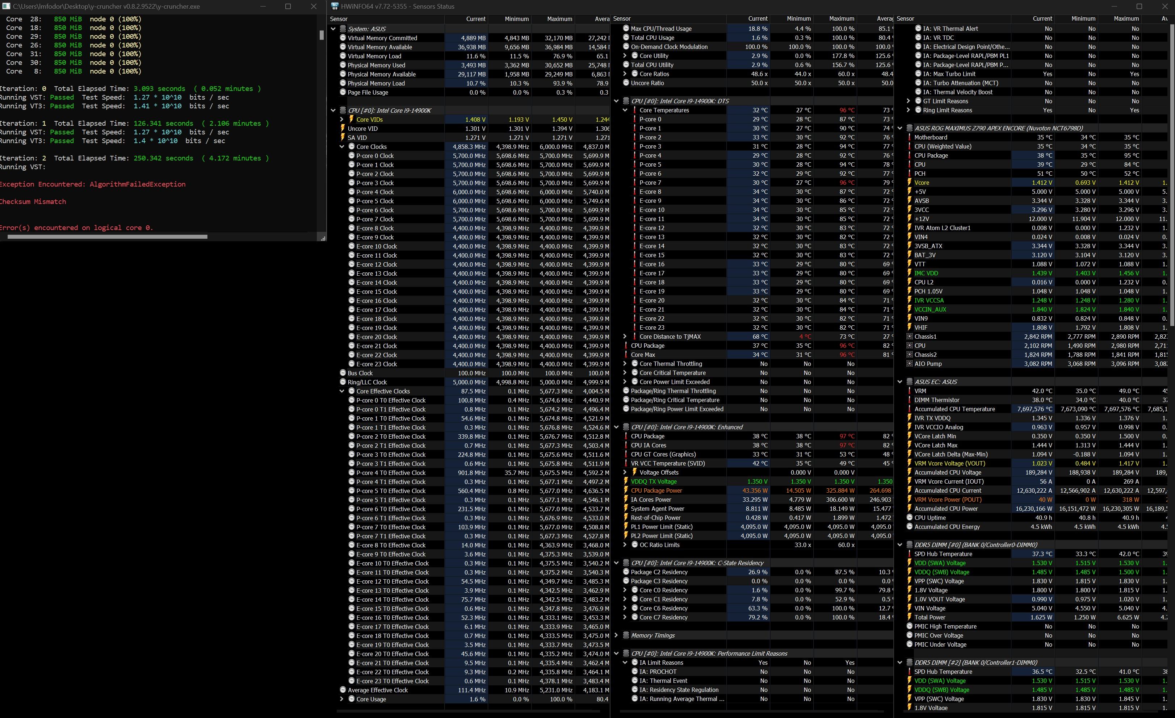Expand Core Distance to TjMAX
1175x718 pixels.
tap(625, 337)
